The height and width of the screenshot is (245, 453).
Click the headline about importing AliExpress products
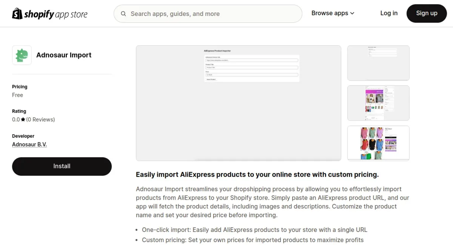point(257,175)
